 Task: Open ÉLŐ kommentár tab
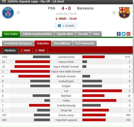click(x=85, y=44)
